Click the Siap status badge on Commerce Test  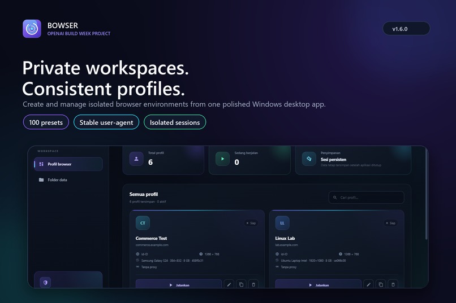[x=251, y=223]
